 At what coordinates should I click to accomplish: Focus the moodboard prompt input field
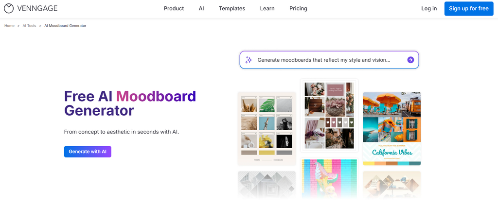coord(329,60)
